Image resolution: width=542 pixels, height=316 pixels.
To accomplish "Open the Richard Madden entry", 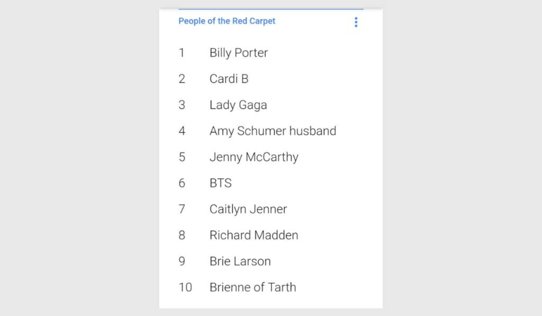I will [x=254, y=235].
